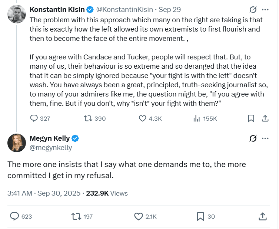The height and width of the screenshot is (229, 279).
Task: Share Konstantin Kisin's post
Action: [265, 118]
